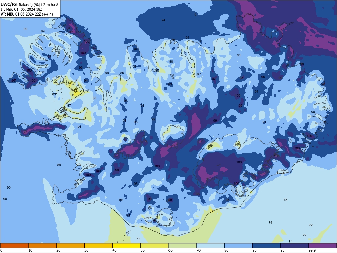Click the light green 60–70 legend swatch
337x253 pixels.
(182, 246)
